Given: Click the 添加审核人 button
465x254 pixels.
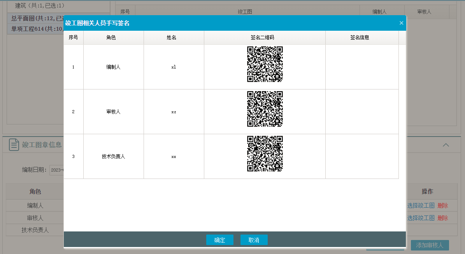Looking at the screenshot, I should (430, 245).
